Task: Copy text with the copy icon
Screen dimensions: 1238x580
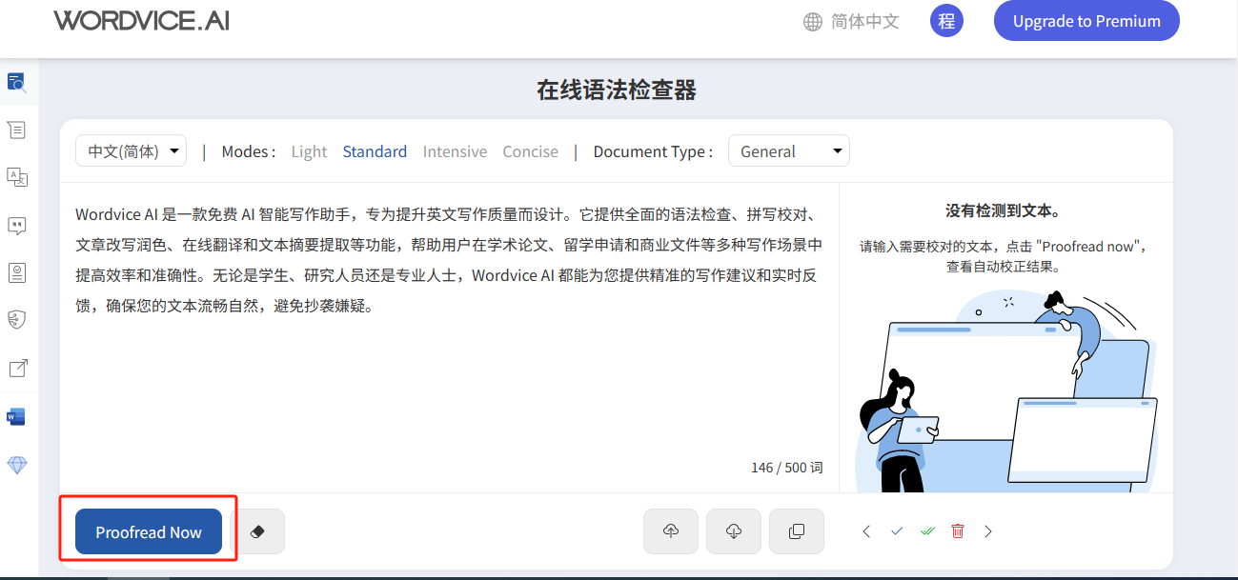Action: pyautogui.click(x=797, y=531)
